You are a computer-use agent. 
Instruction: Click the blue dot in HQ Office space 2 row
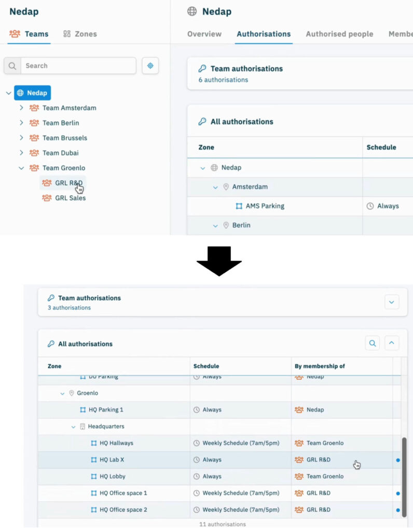click(398, 510)
